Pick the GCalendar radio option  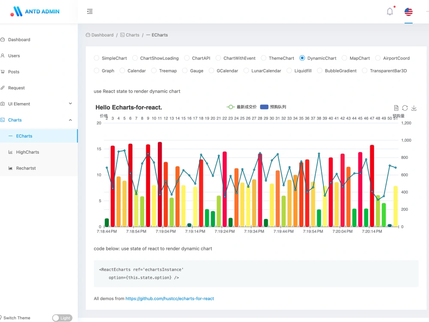211,71
